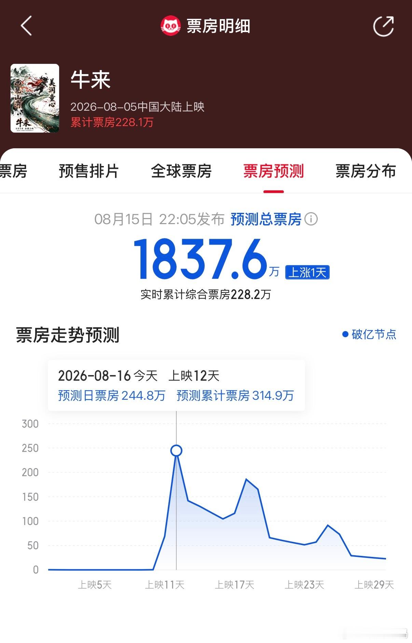Tap the 2026-08-16 今天 tooltip date
This screenshot has width=412, height=643.
tap(108, 376)
